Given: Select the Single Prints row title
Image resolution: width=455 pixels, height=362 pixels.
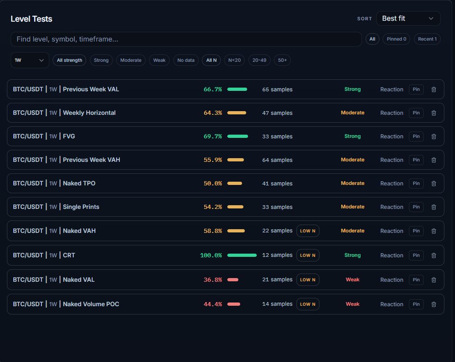Looking at the screenshot, I should [x=56, y=207].
